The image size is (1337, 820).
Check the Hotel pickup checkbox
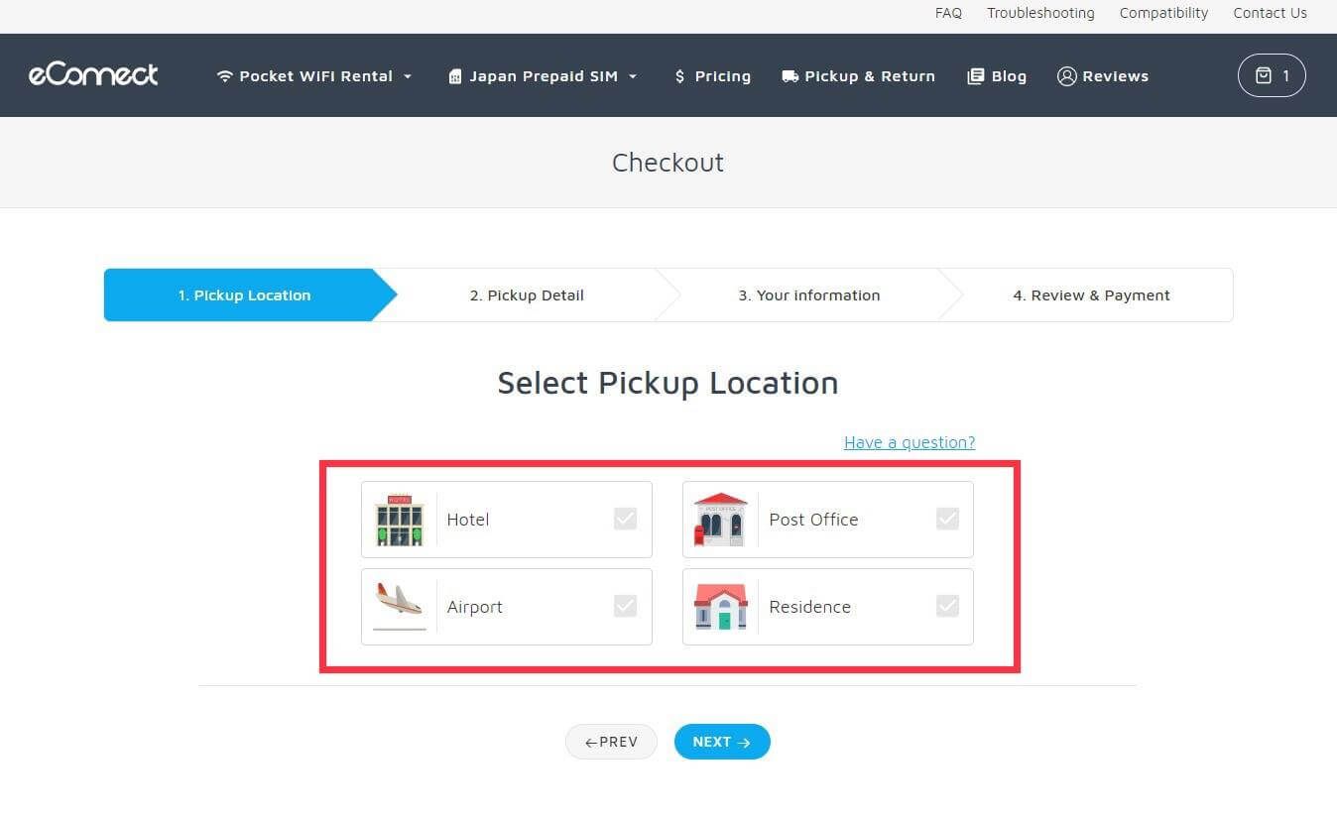[x=625, y=519]
